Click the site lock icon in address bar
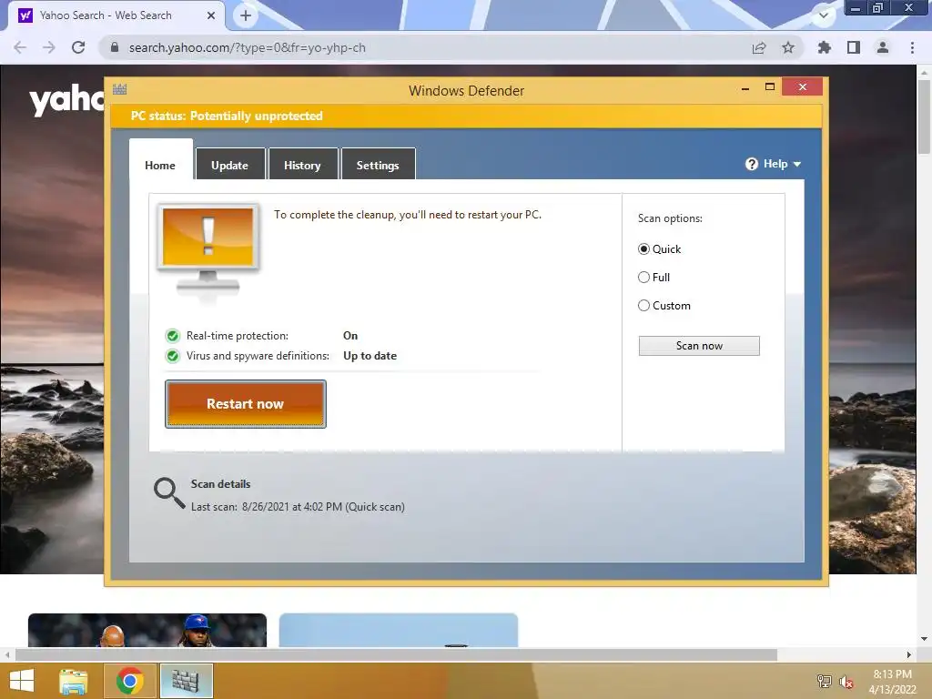This screenshot has height=699, width=932. coord(115,47)
